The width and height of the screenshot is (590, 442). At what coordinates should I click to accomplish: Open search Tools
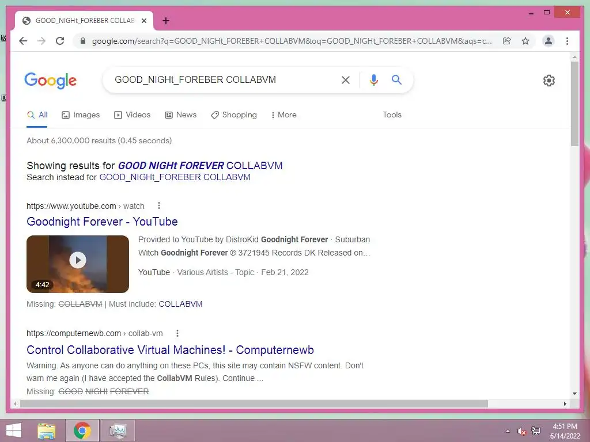392,115
